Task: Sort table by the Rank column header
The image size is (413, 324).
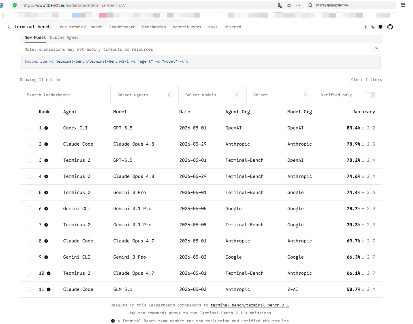Action: 44,112
